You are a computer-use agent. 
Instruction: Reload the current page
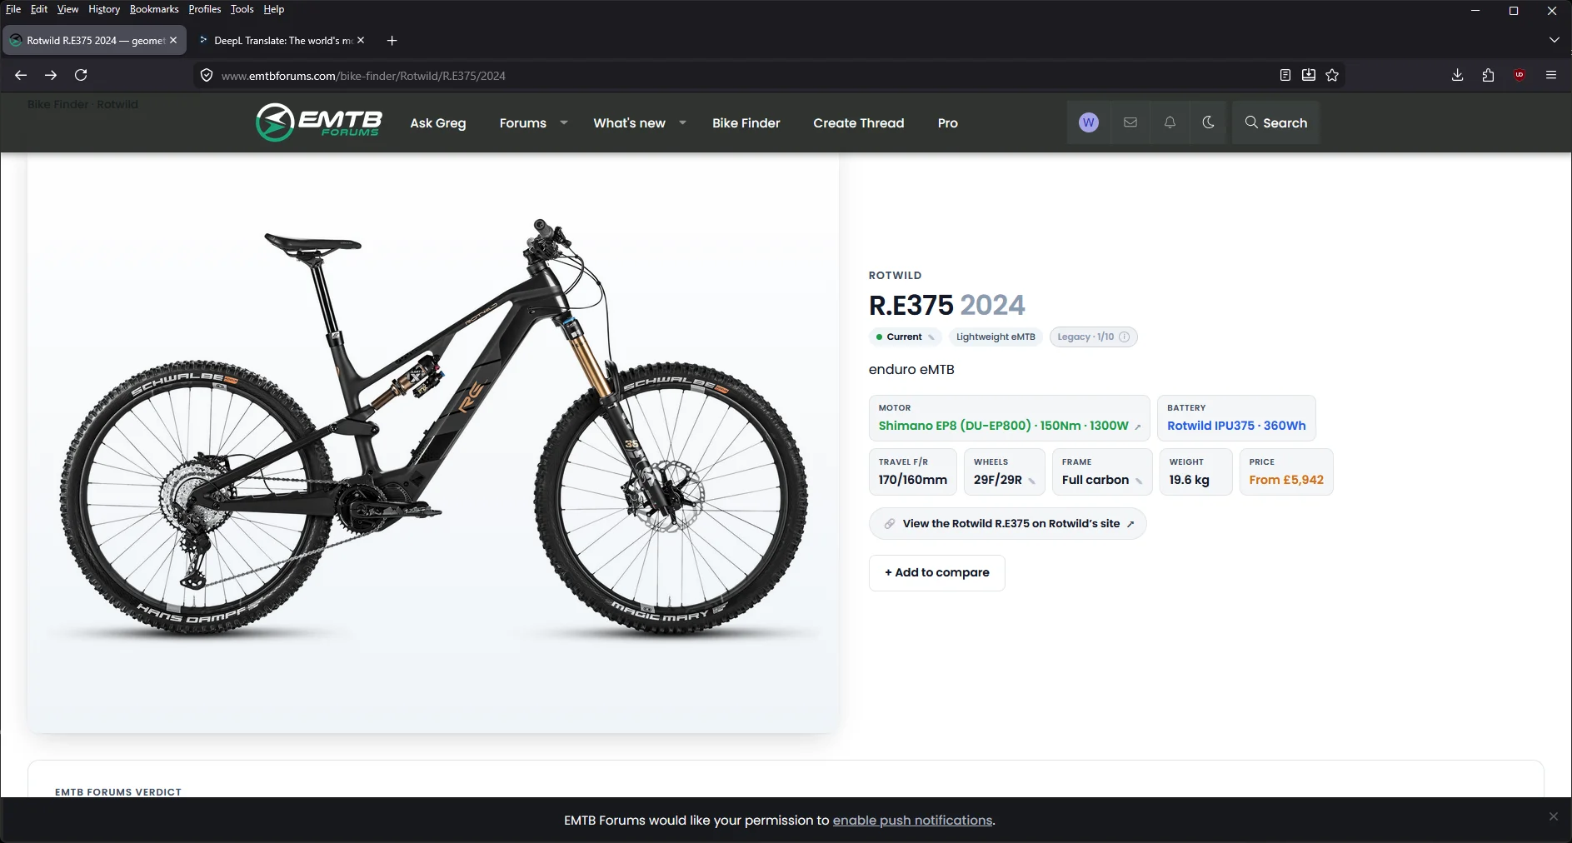(x=81, y=75)
